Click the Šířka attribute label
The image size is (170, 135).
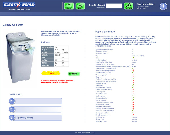[x=48, y=63]
